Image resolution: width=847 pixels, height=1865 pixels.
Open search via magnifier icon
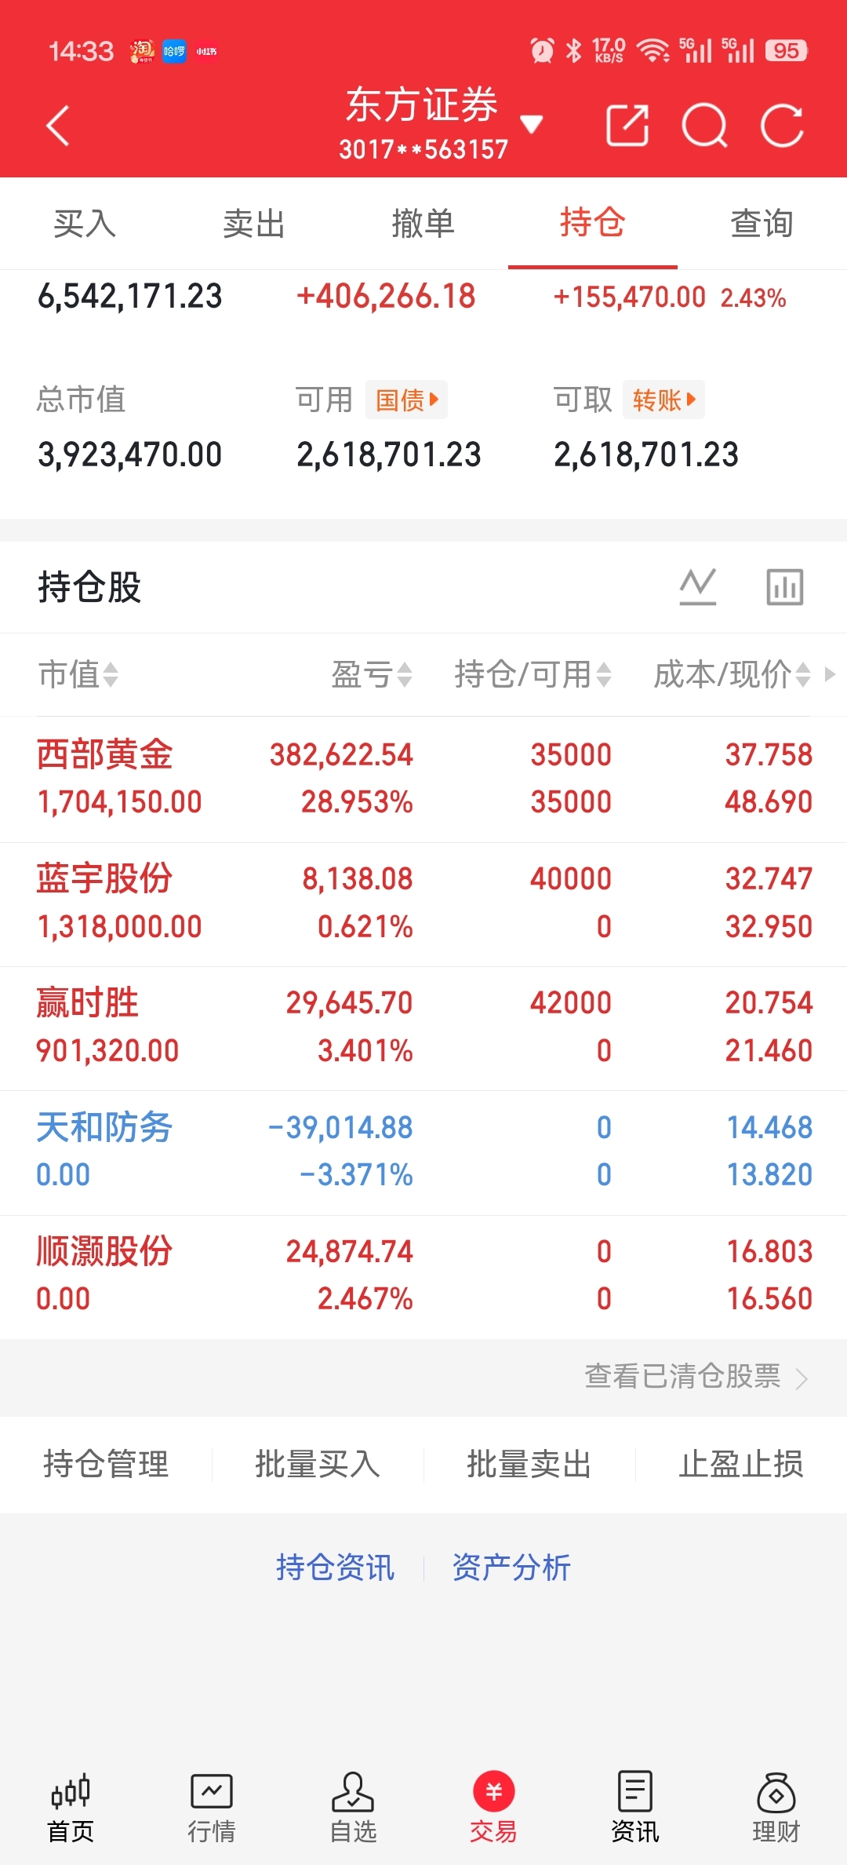point(704,126)
